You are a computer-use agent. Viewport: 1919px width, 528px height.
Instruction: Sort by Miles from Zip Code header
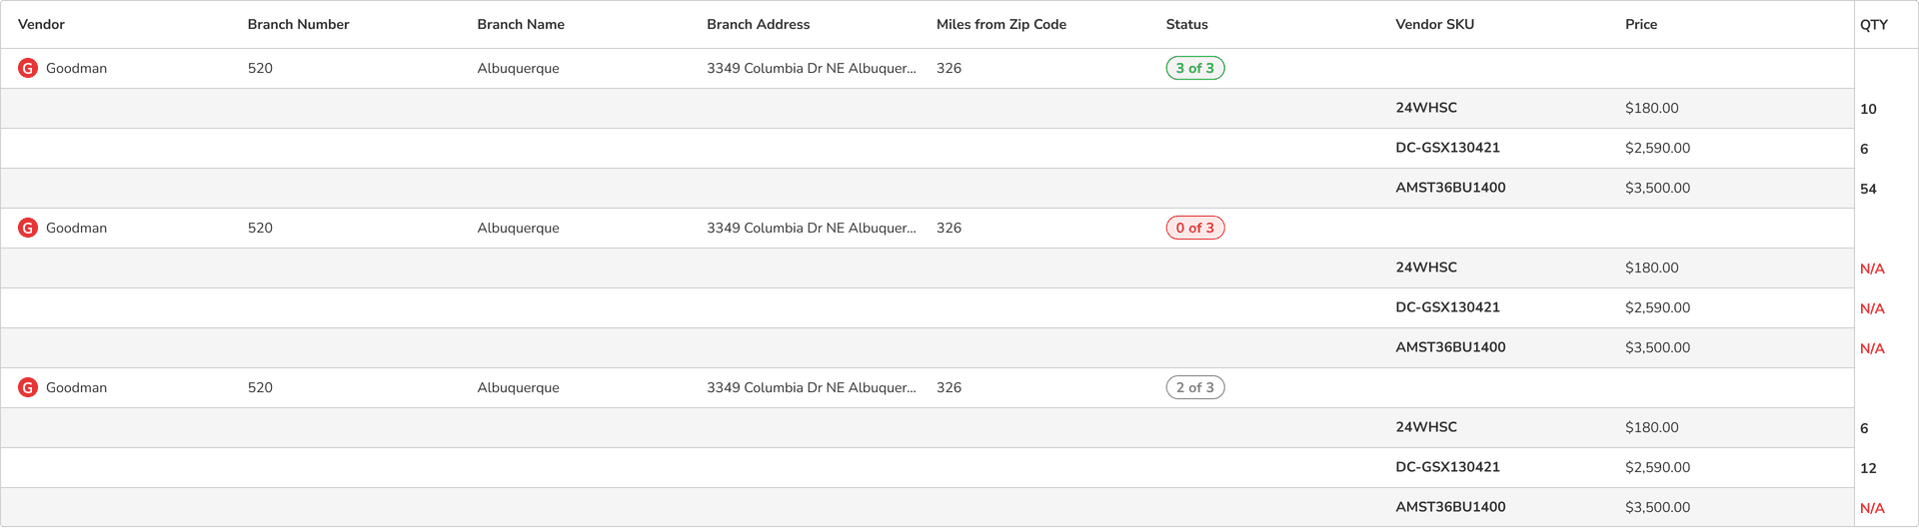coord(1000,24)
